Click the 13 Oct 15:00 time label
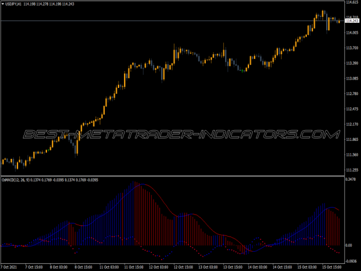 click(233, 267)
